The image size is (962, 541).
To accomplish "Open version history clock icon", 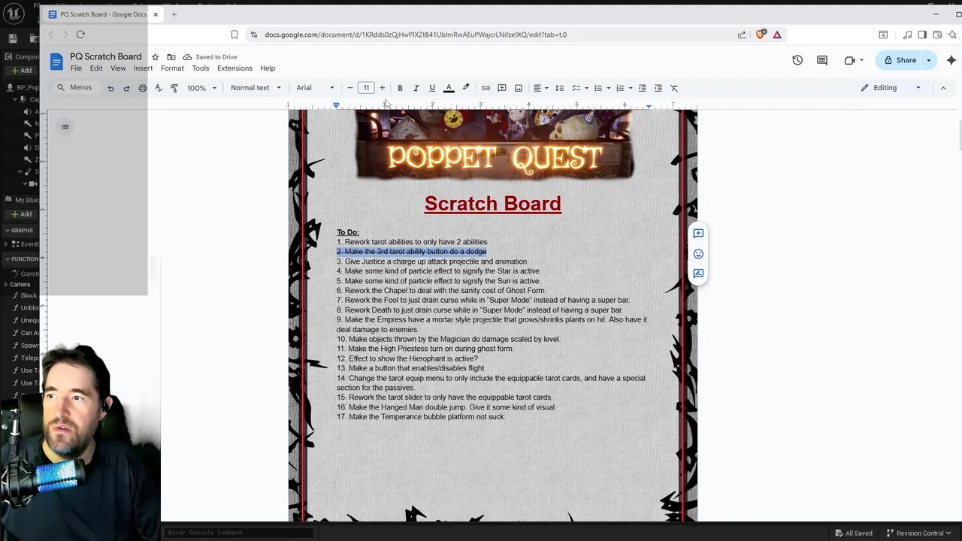I will pos(797,60).
